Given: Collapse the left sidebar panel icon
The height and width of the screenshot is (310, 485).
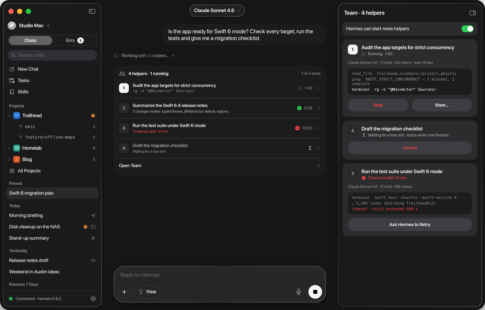Looking at the screenshot, I should coord(92,11).
